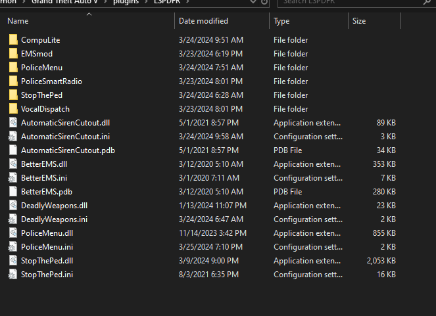Click the StopThePed.ini file icon
The image size is (436, 316).
point(13,275)
